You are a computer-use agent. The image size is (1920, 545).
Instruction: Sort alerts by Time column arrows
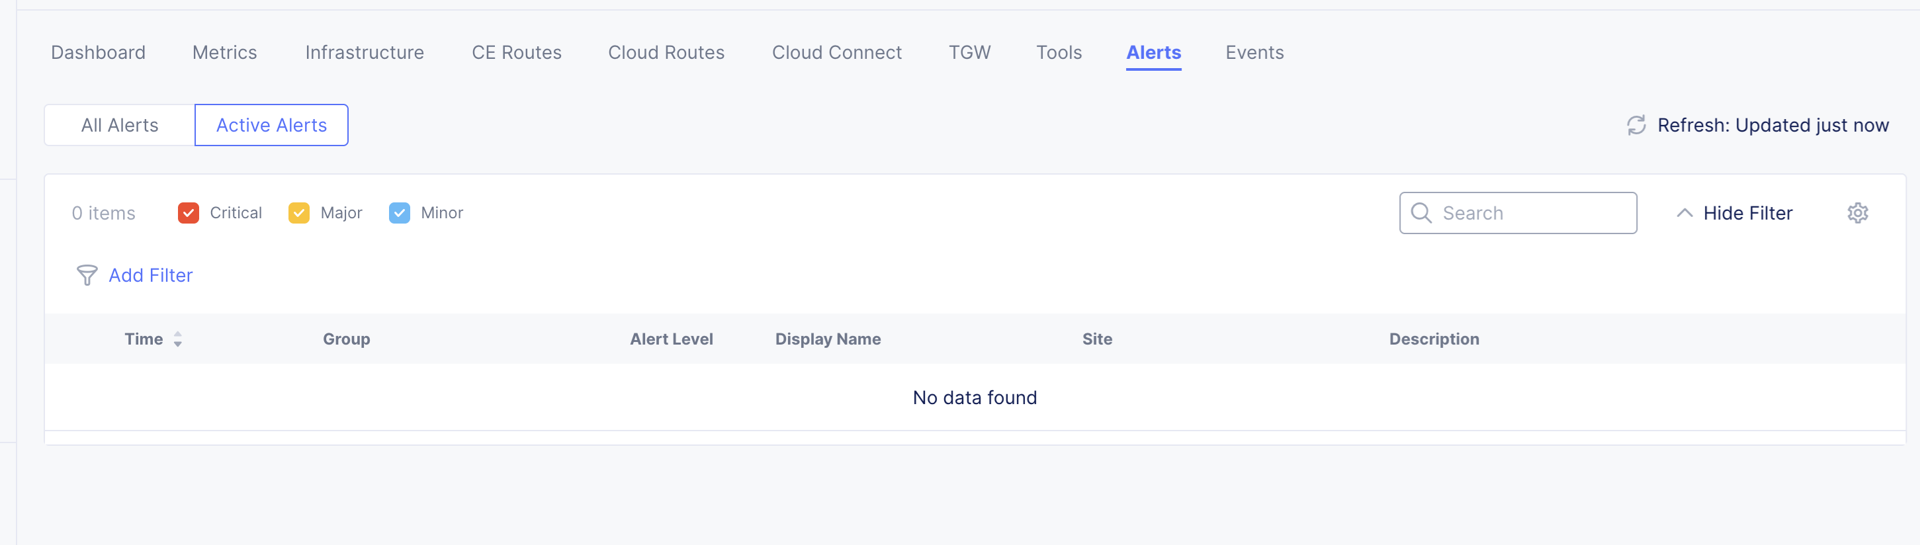pos(177,339)
